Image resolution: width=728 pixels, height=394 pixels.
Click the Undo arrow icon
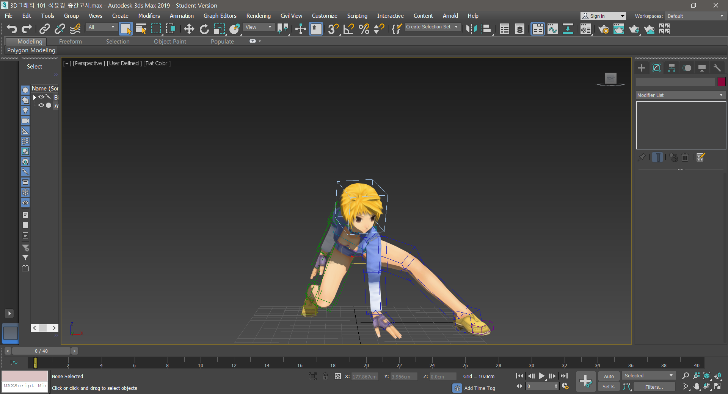point(12,29)
